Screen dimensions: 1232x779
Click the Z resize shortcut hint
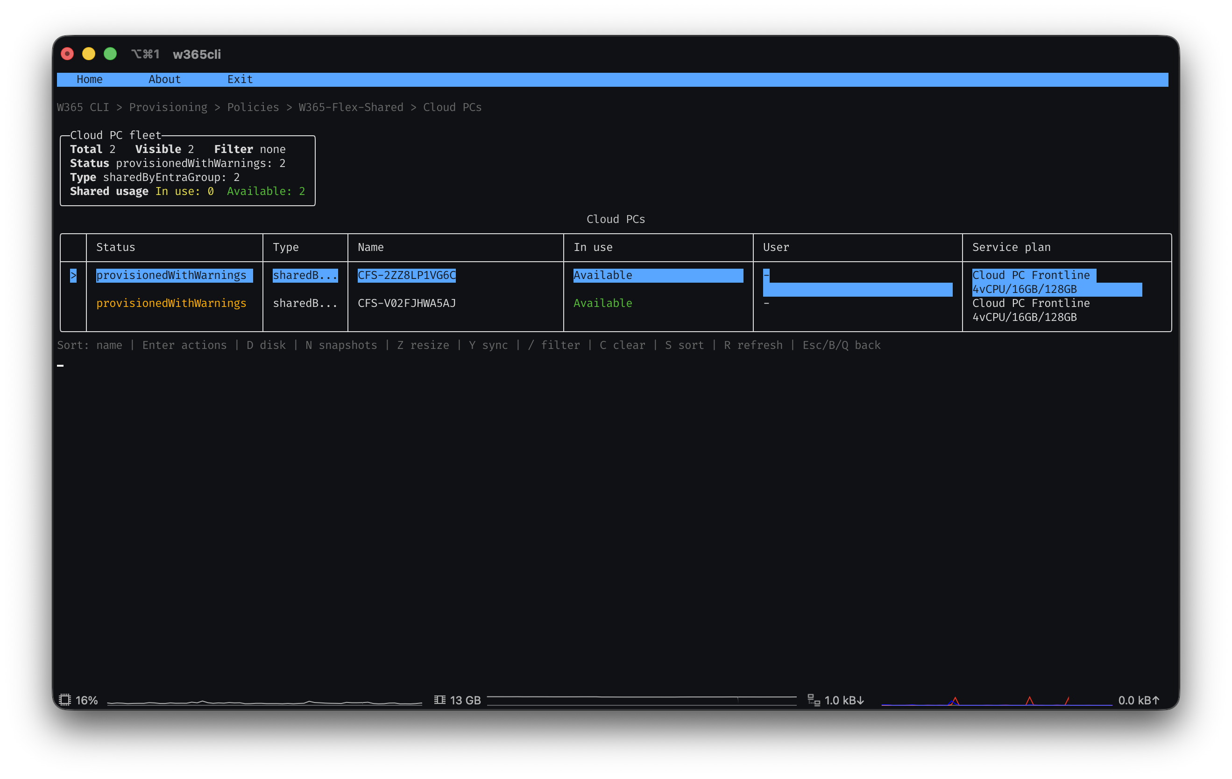point(423,346)
